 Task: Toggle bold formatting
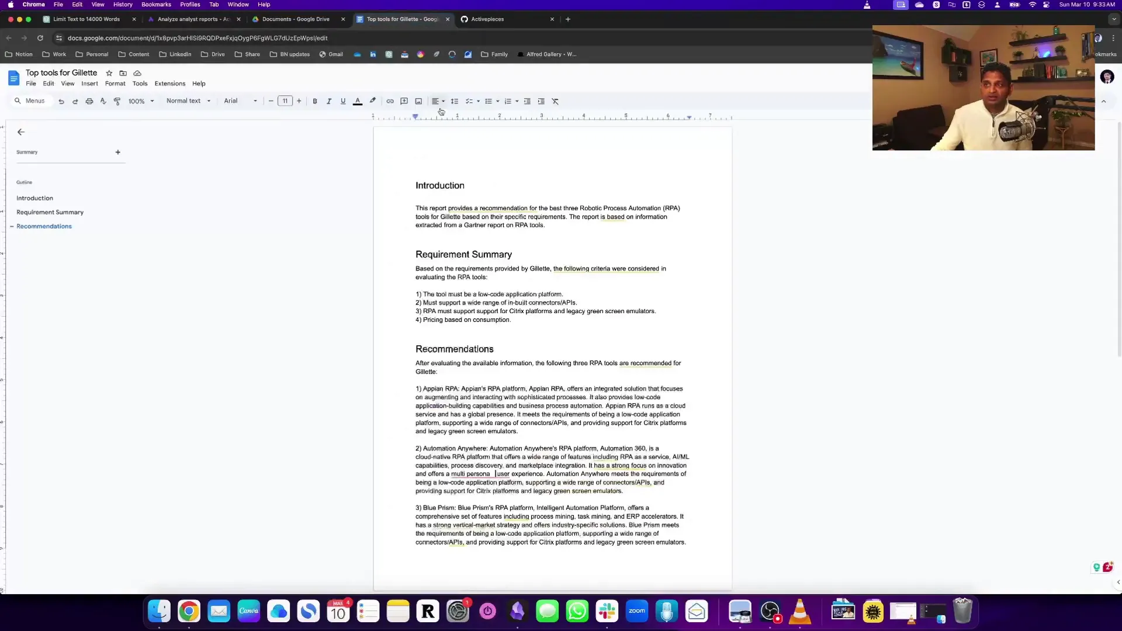tap(315, 101)
